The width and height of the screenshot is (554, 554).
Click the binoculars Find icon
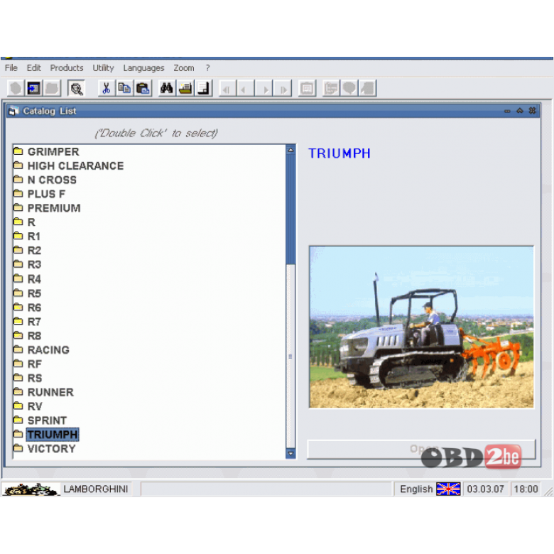166,88
